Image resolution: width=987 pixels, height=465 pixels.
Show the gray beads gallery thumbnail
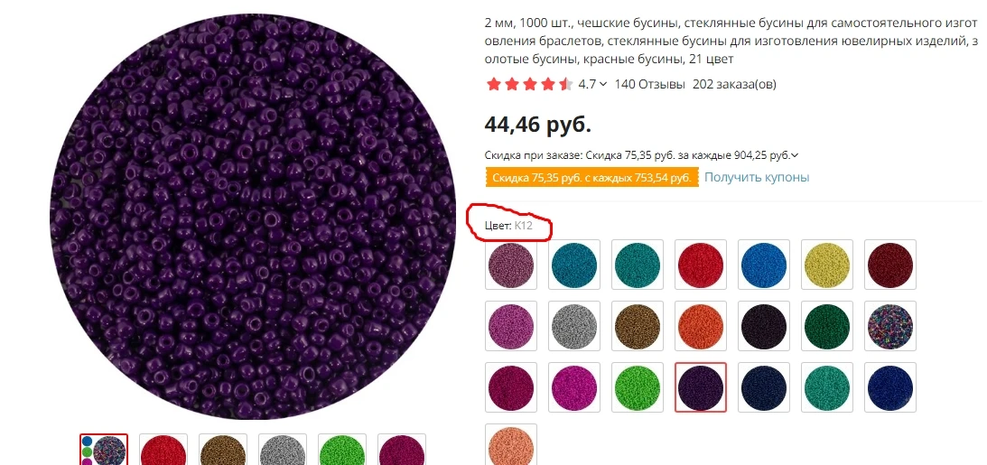(283, 450)
